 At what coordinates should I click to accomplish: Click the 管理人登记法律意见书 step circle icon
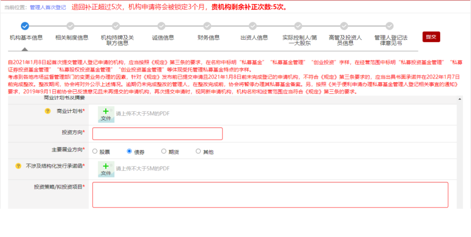click(389, 26)
